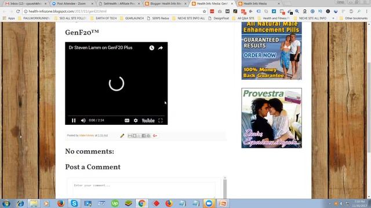Click the Gmail checker extension icon
Image resolution: width=371 pixels, height=208 pixels.
(x=227, y=12)
